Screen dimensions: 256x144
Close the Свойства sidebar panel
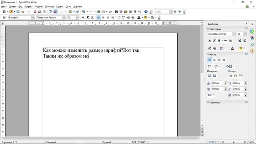point(246,24)
